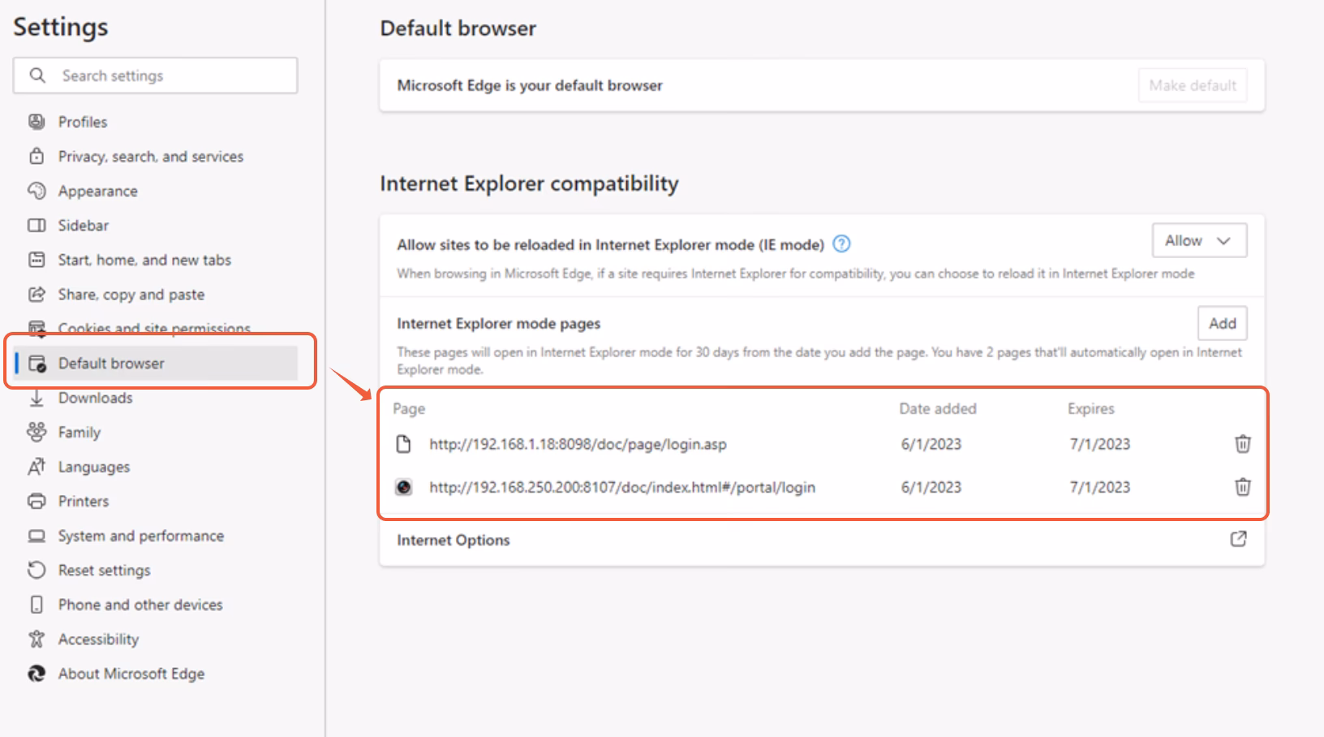Screen dimensions: 1324x737
Task: Open Internet Options external link icon
Action: pos(1238,539)
